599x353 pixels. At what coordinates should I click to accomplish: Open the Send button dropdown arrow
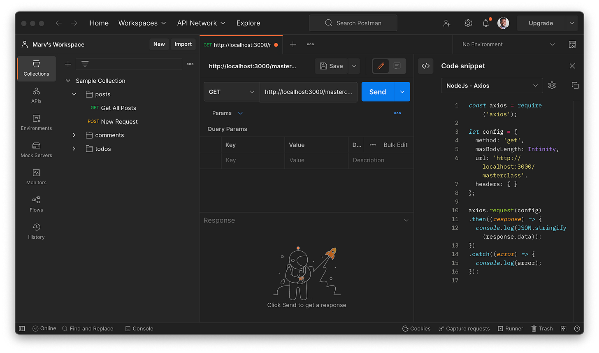(x=402, y=92)
